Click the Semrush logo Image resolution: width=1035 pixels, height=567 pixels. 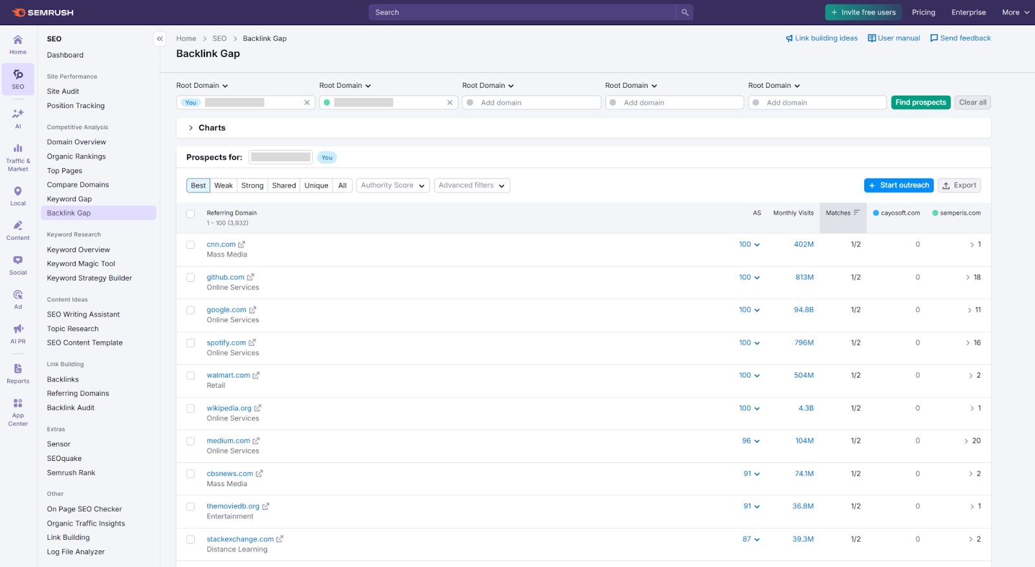pyautogui.click(x=43, y=12)
